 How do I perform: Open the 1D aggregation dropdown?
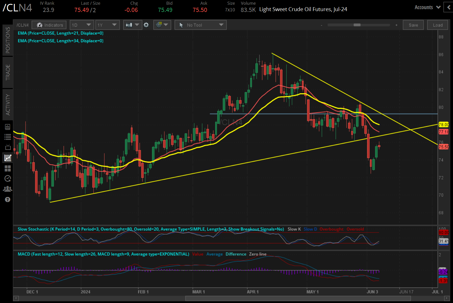point(81,25)
